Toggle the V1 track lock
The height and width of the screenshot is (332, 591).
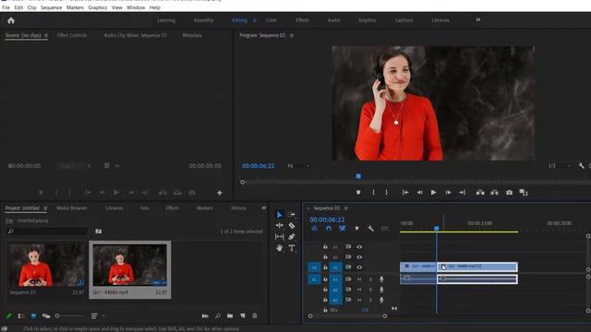pos(325,267)
